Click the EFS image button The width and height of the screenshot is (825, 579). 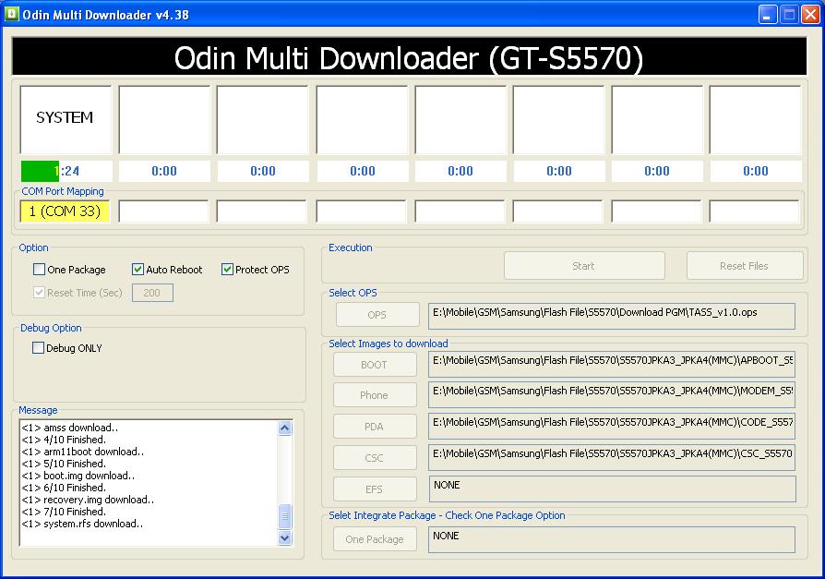(x=374, y=489)
